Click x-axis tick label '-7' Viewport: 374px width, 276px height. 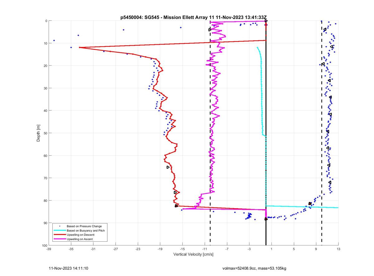[227, 249]
